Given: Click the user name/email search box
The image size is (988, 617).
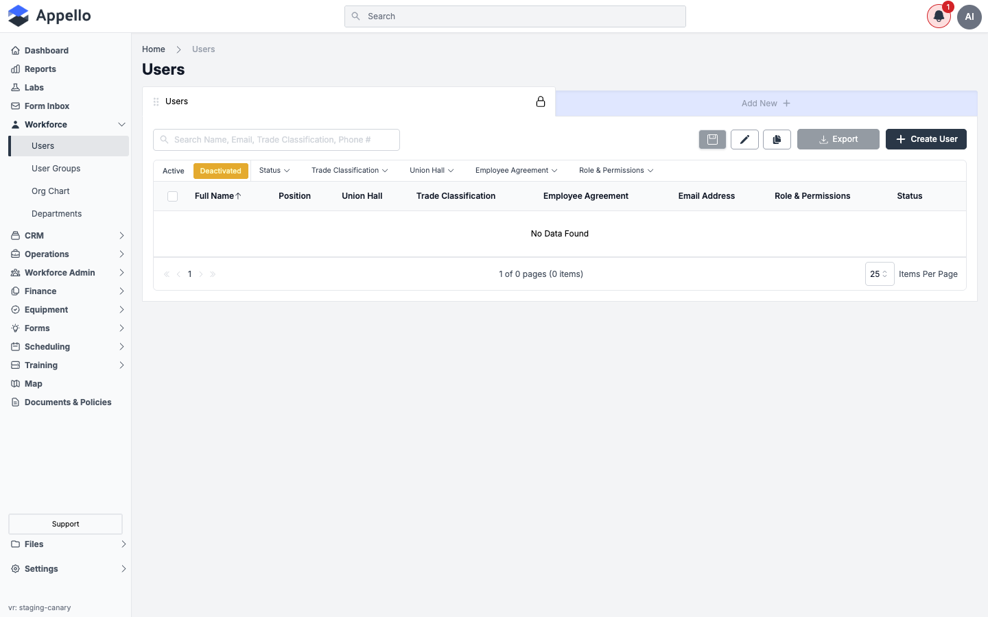Looking at the screenshot, I should click(277, 140).
